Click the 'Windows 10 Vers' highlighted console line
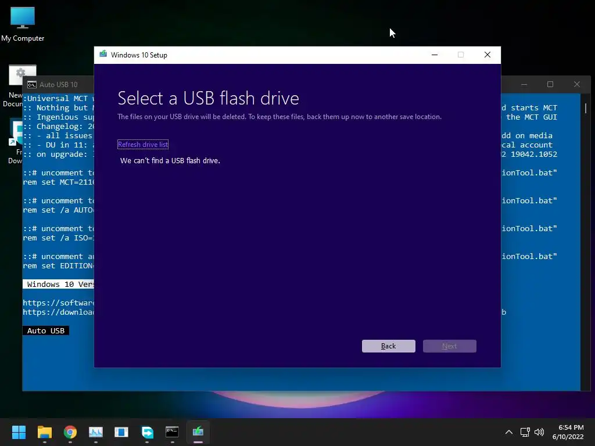The image size is (595, 446). tap(59, 284)
